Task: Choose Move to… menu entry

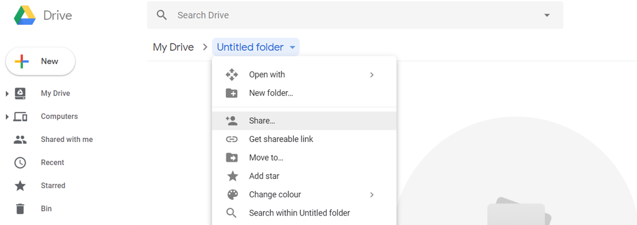Action: coord(304,158)
